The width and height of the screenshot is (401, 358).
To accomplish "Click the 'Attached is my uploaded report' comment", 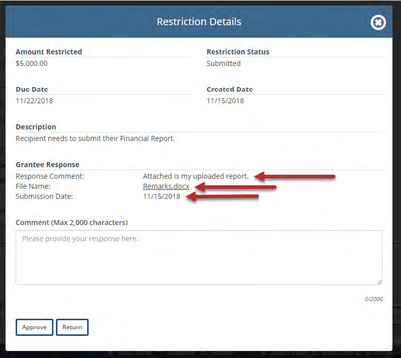I will pos(195,176).
